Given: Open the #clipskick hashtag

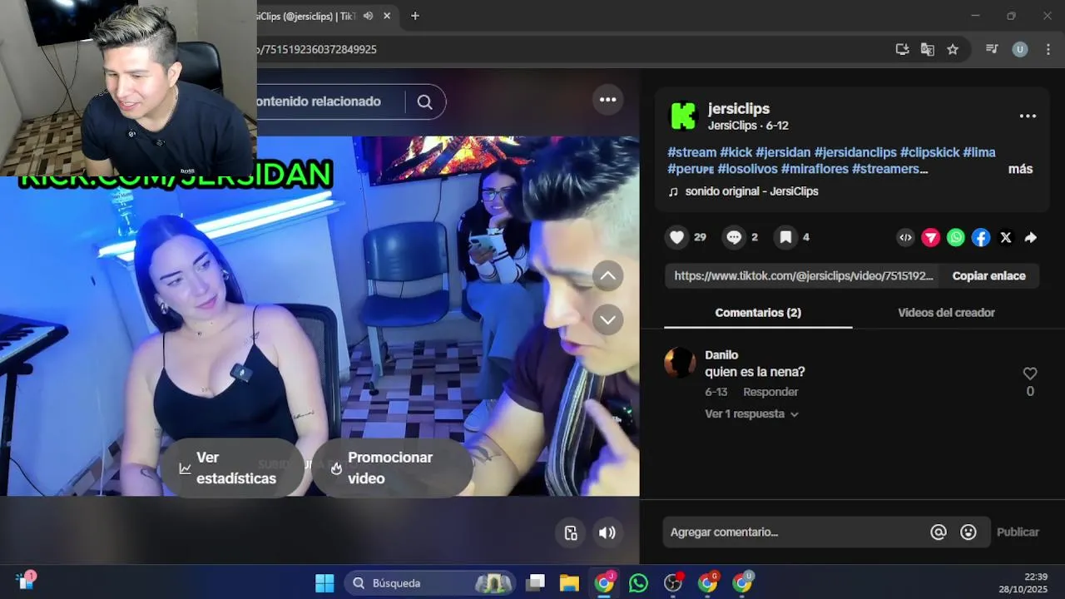Looking at the screenshot, I should coord(929,152).
